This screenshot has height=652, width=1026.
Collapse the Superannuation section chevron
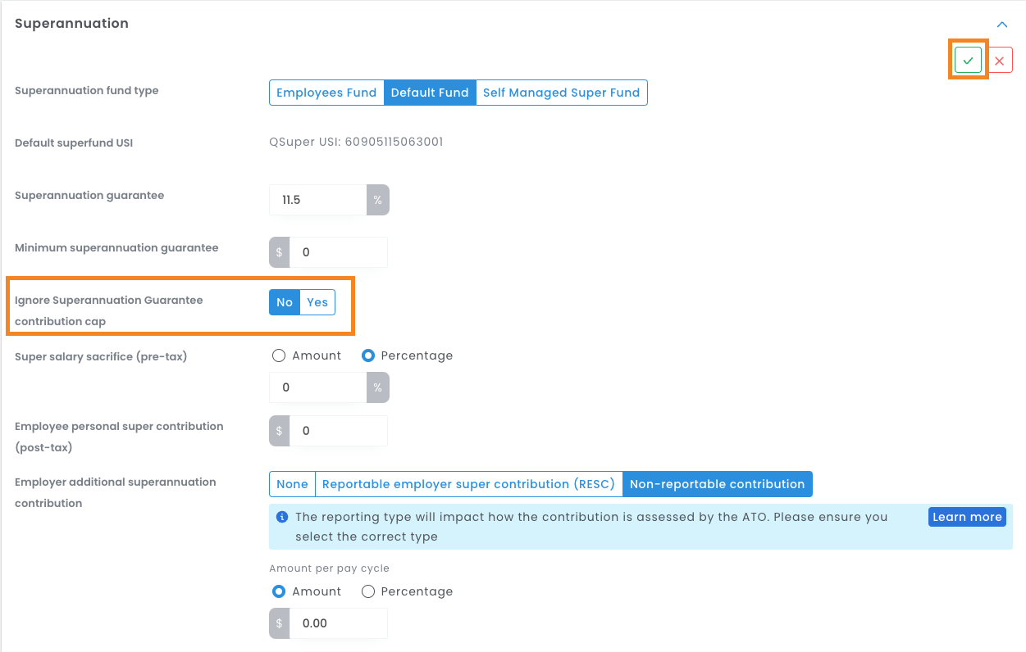[1001, 25]
